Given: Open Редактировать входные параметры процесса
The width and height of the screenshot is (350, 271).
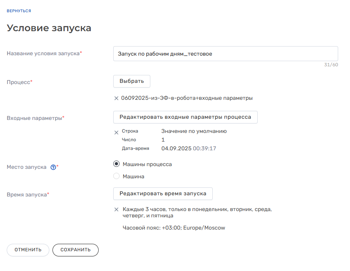Looking at the screenshot, I should tap(185, 117).
